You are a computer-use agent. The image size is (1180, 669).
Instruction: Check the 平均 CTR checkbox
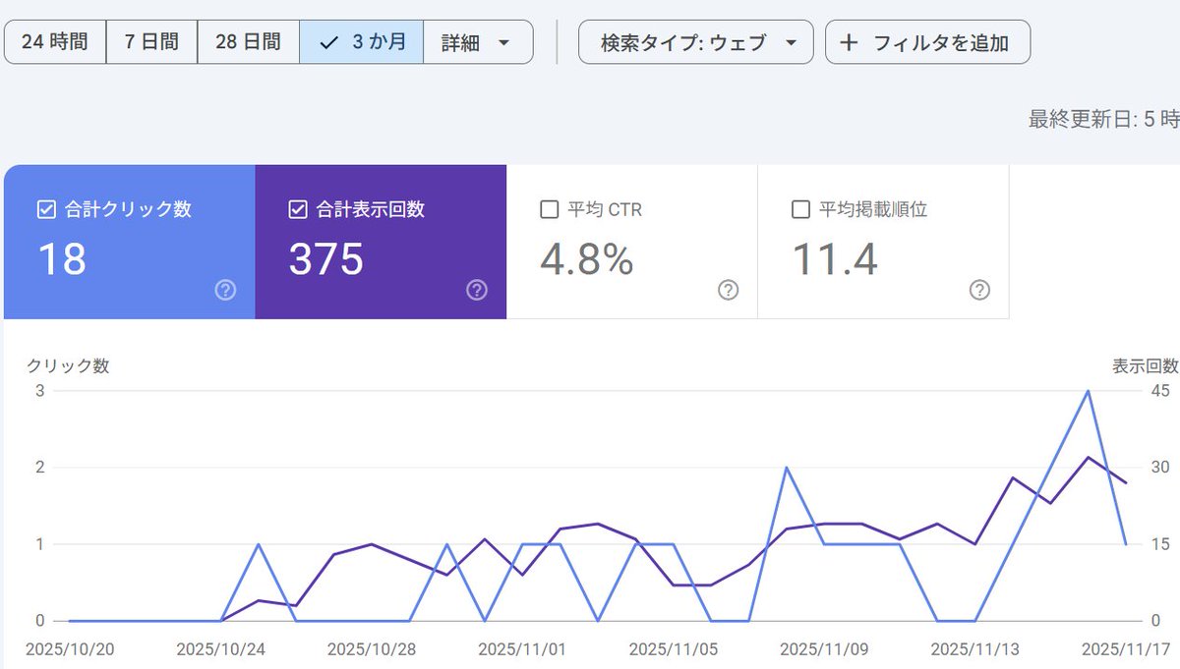tap(550, 209)
